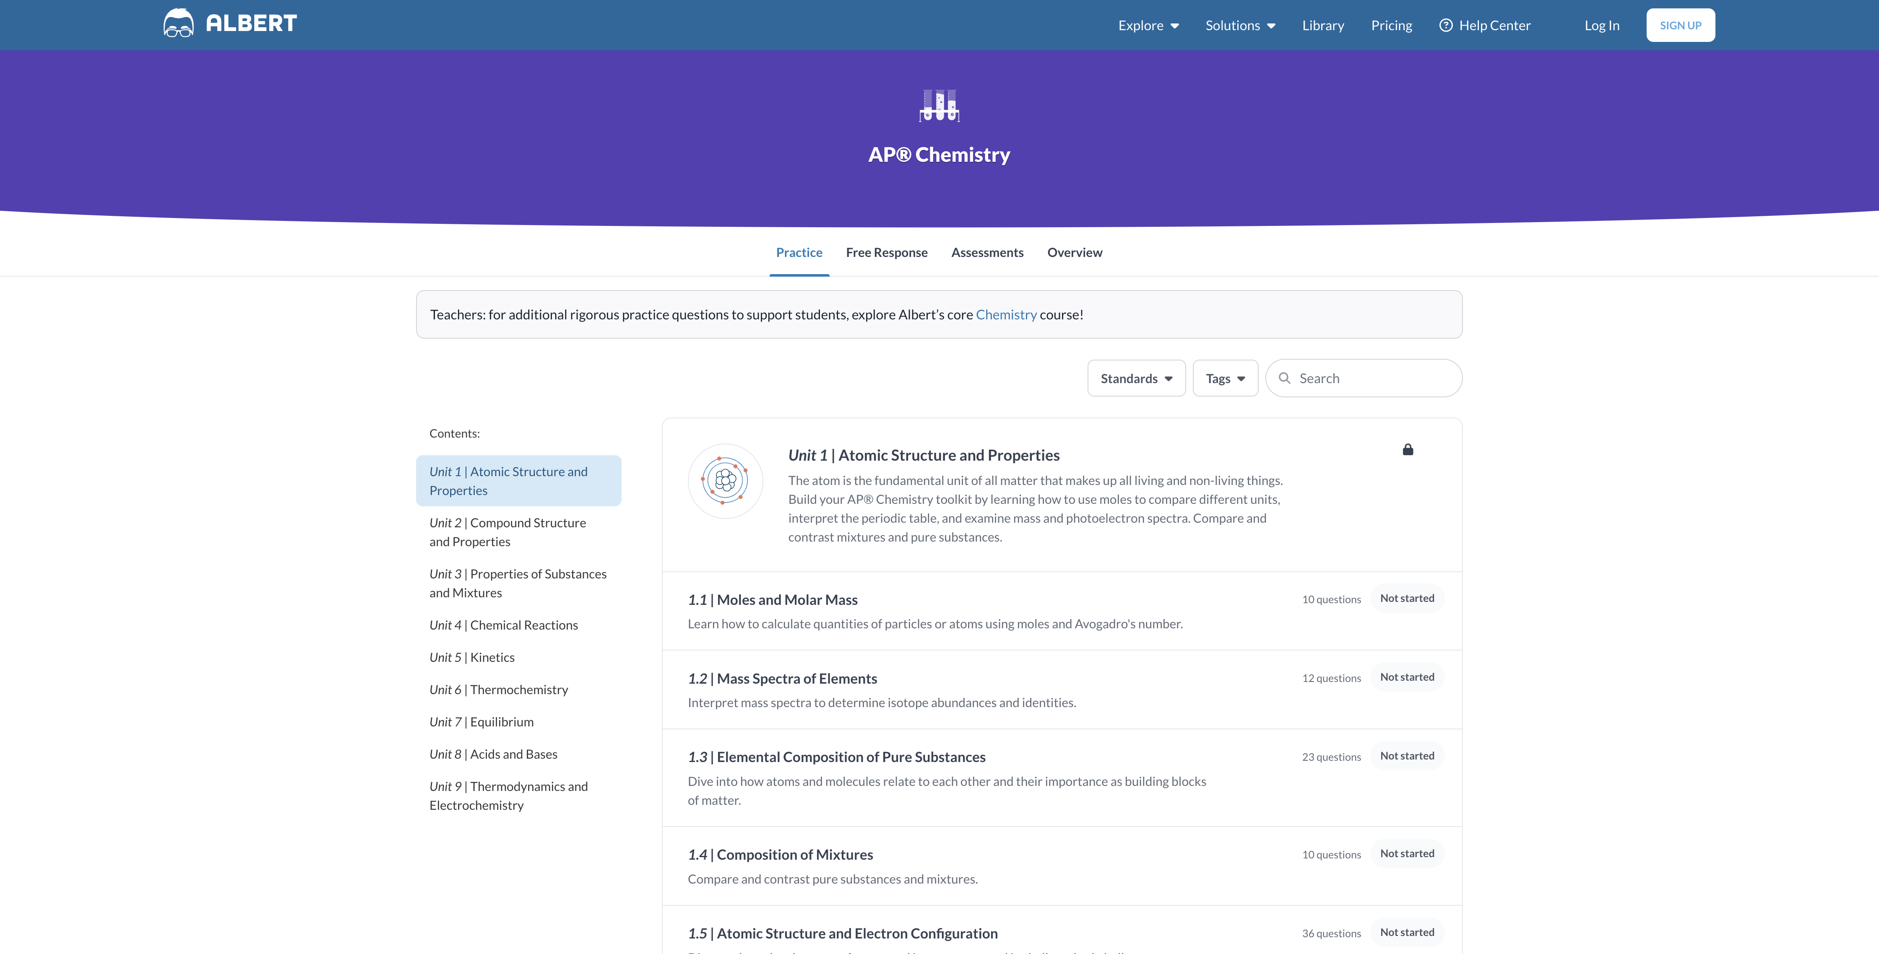Switch to the Assessments tab
This screenshot has width=1879, height=954.
click(987, 253)
